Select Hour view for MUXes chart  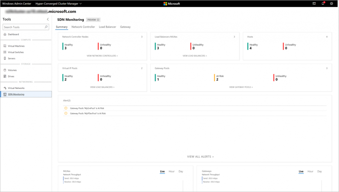(172, 172)
